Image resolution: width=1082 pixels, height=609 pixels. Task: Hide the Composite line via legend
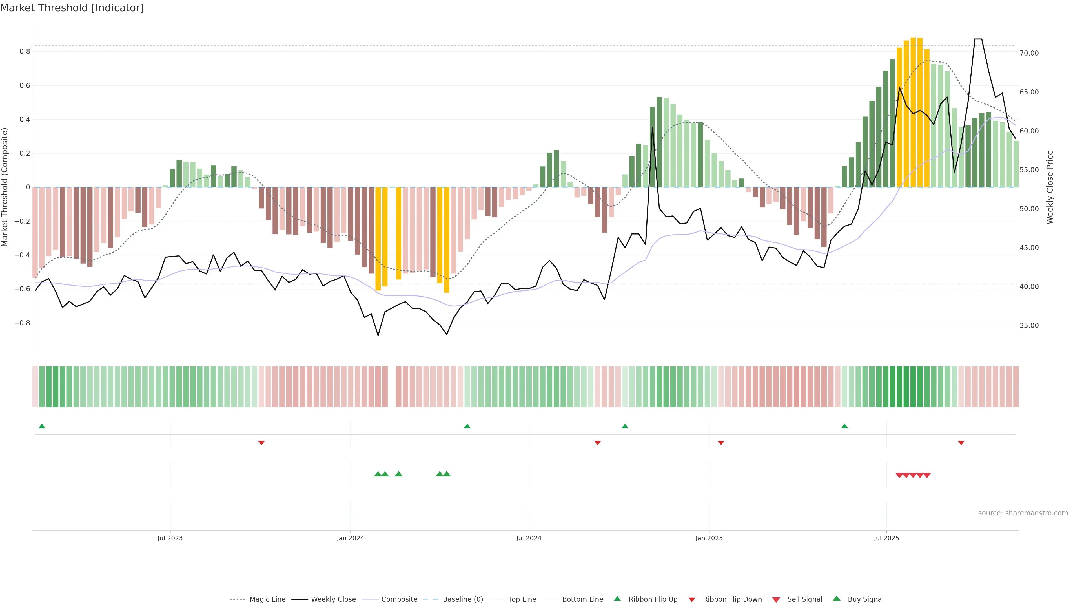coord(399,599)
